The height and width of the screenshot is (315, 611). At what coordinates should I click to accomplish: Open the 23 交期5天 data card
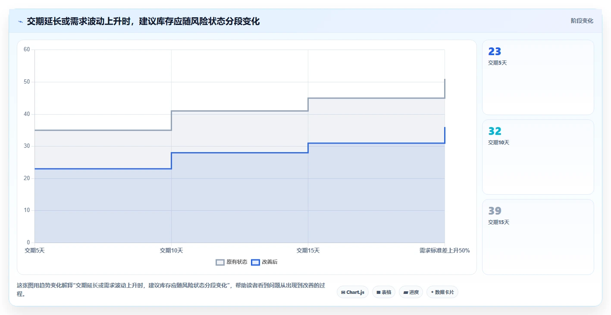point(538,78)
